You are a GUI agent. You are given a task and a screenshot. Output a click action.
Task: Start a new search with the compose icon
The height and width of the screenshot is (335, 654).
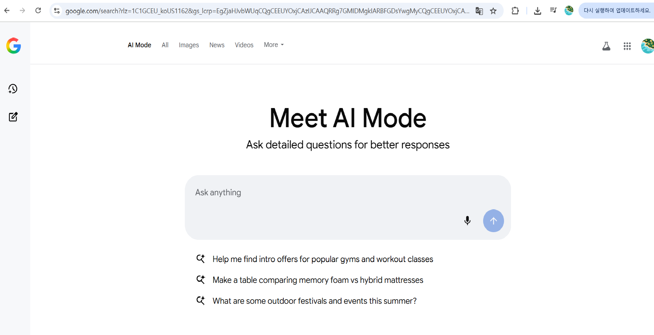tap(13, 117)
